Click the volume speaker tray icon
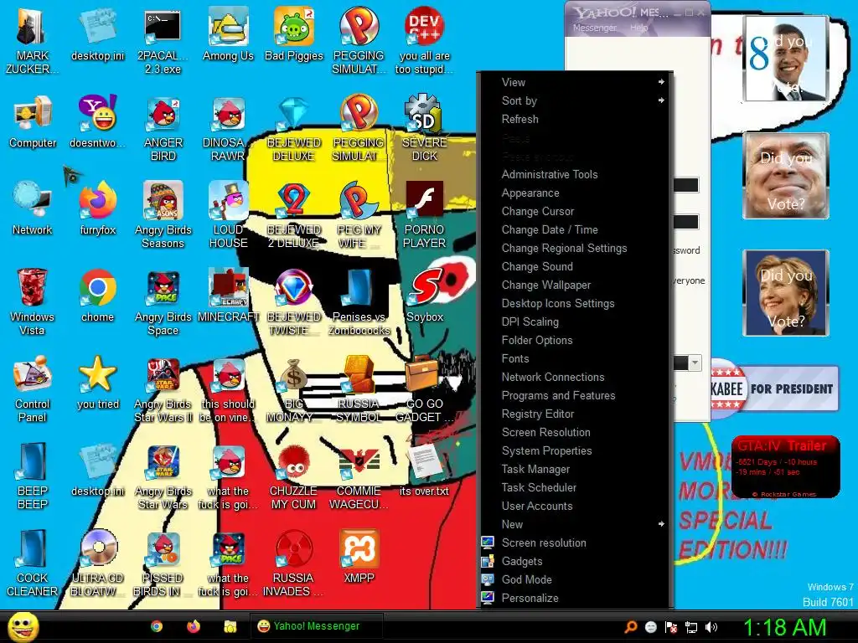This screenshot has height=643, width=858. click(x=711, y=627)
